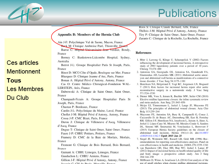
Task: Click the Cas O, Centre Médico Chirurgical entry
Action: pos(94,86)
